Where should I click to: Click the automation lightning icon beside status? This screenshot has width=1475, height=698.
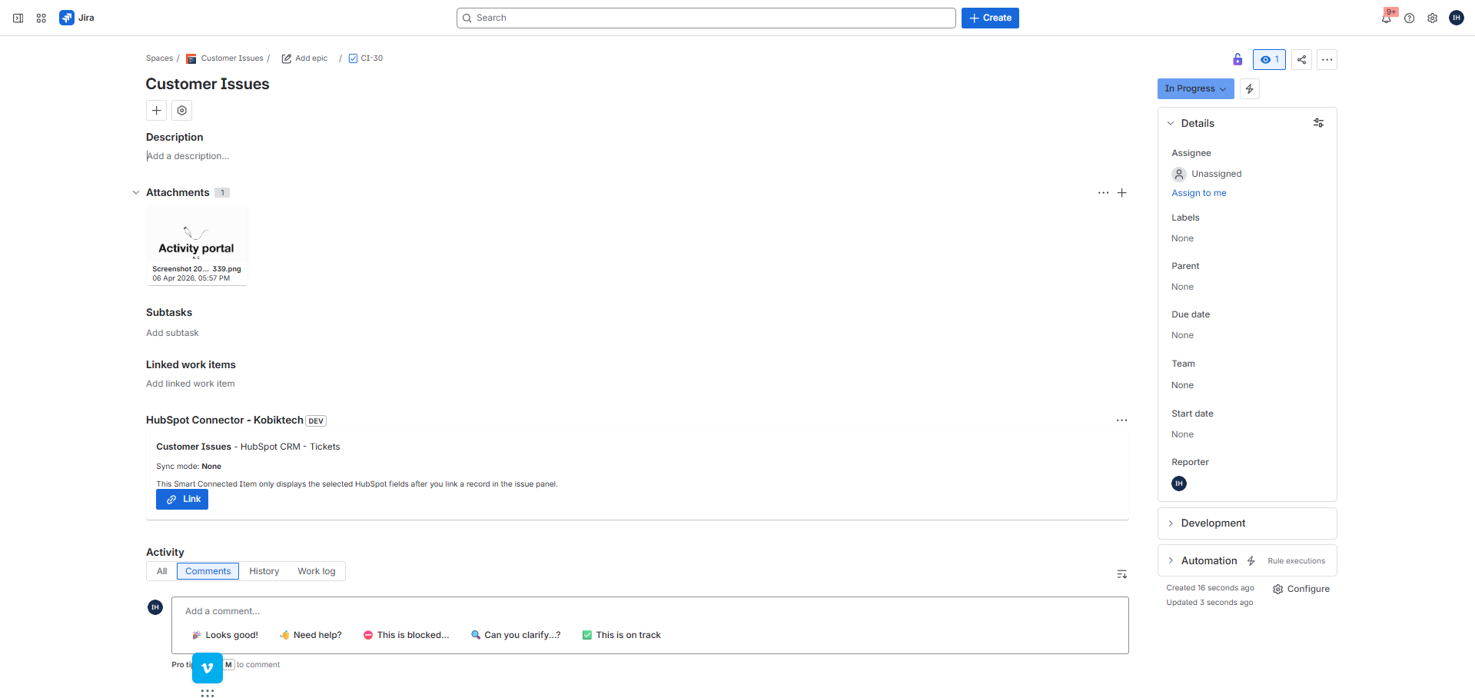point(1249,88)
